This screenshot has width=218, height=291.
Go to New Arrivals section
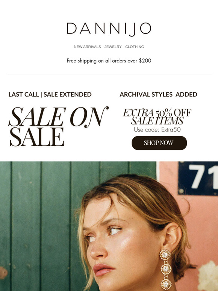point(87,47)
